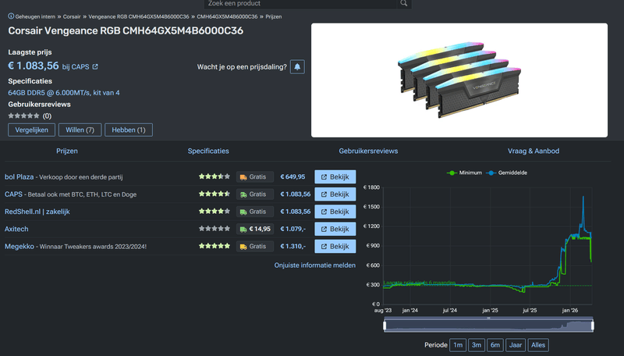Screen dimensions: 624x356
Task: Click the info icon before Geheugen intern
Action: point(11,16)
